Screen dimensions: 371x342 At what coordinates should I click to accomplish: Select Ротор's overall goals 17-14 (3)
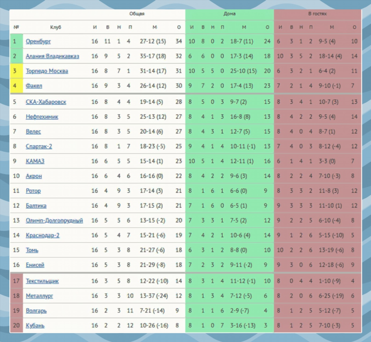pyautogui.click(x=151, y=191)
